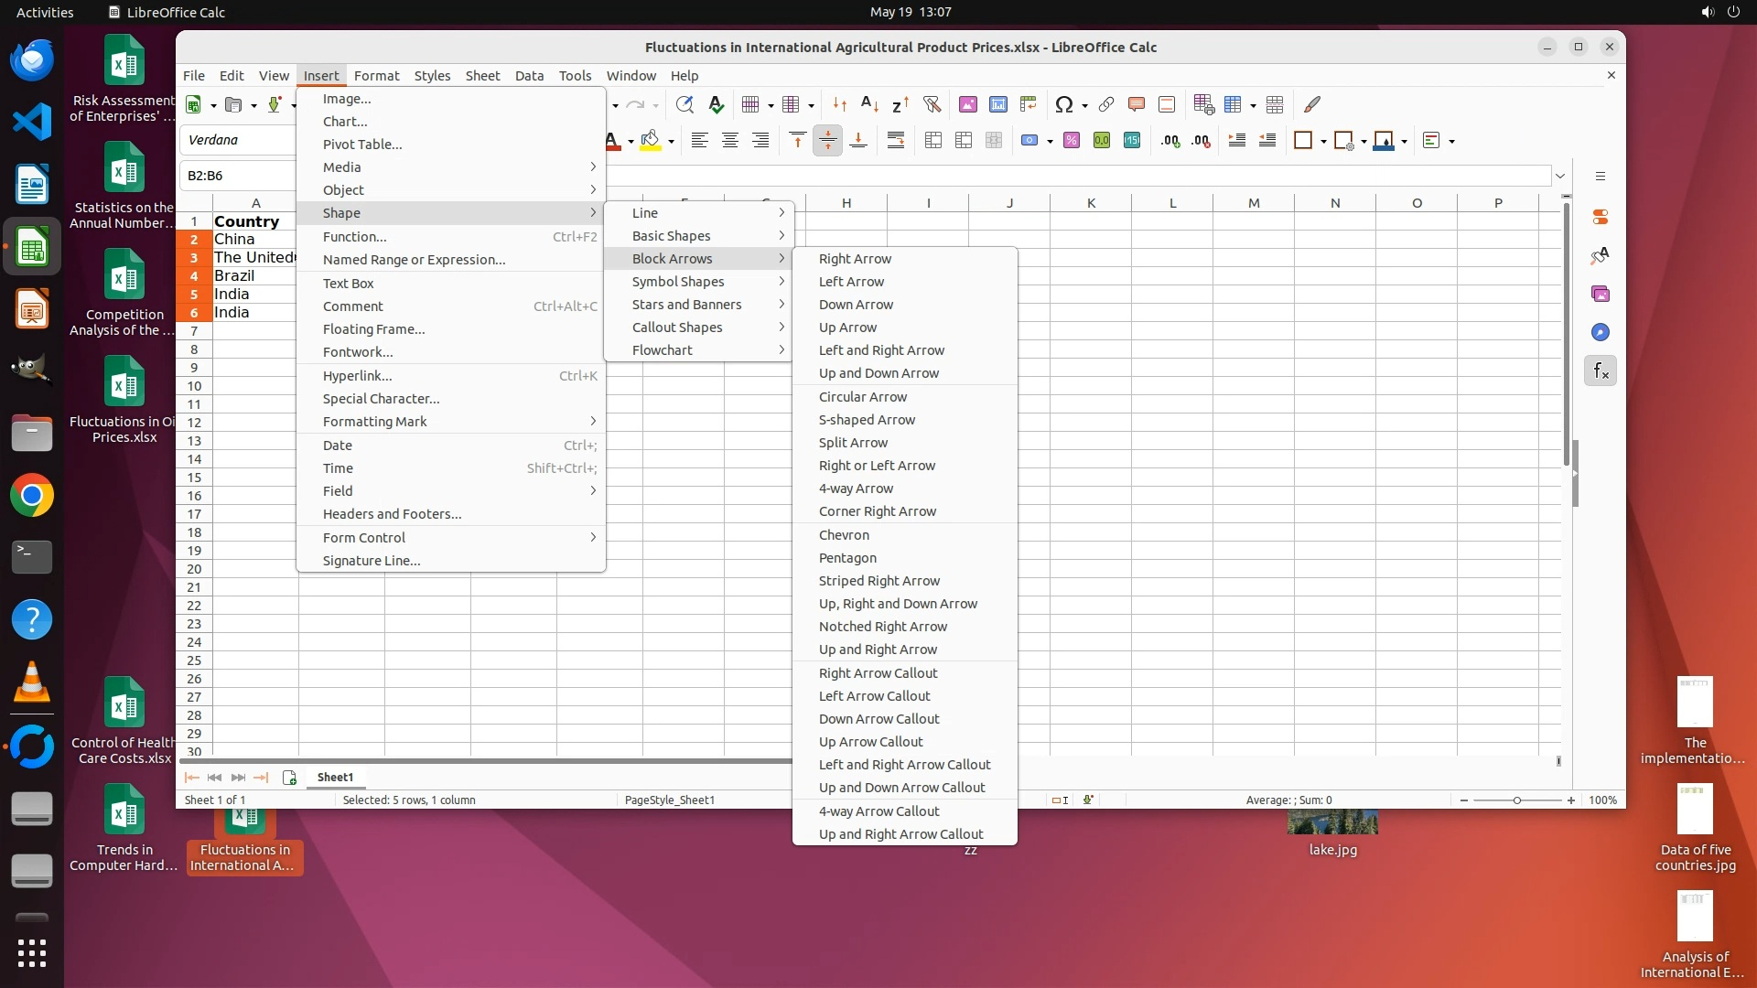
Task: Click the Format as Percent icon
Action: coord(1071,140)
